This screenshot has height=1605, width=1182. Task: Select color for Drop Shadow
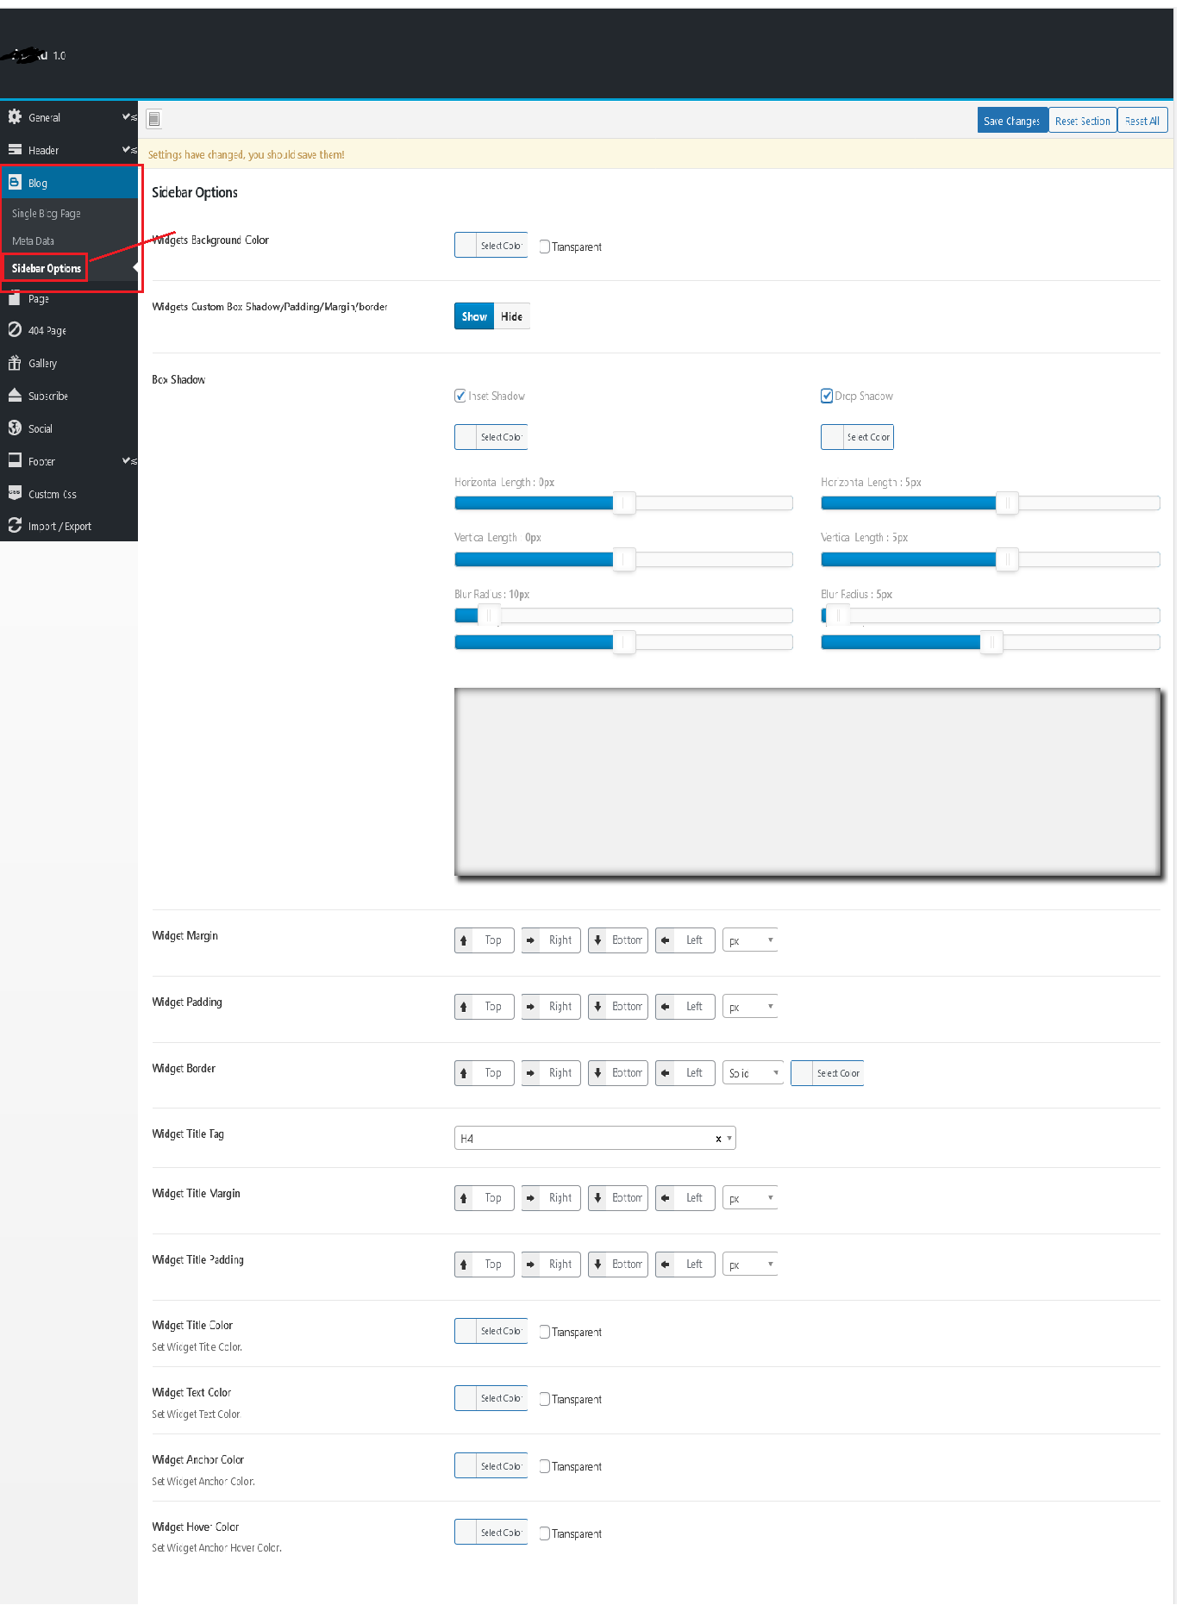(857, 437)
